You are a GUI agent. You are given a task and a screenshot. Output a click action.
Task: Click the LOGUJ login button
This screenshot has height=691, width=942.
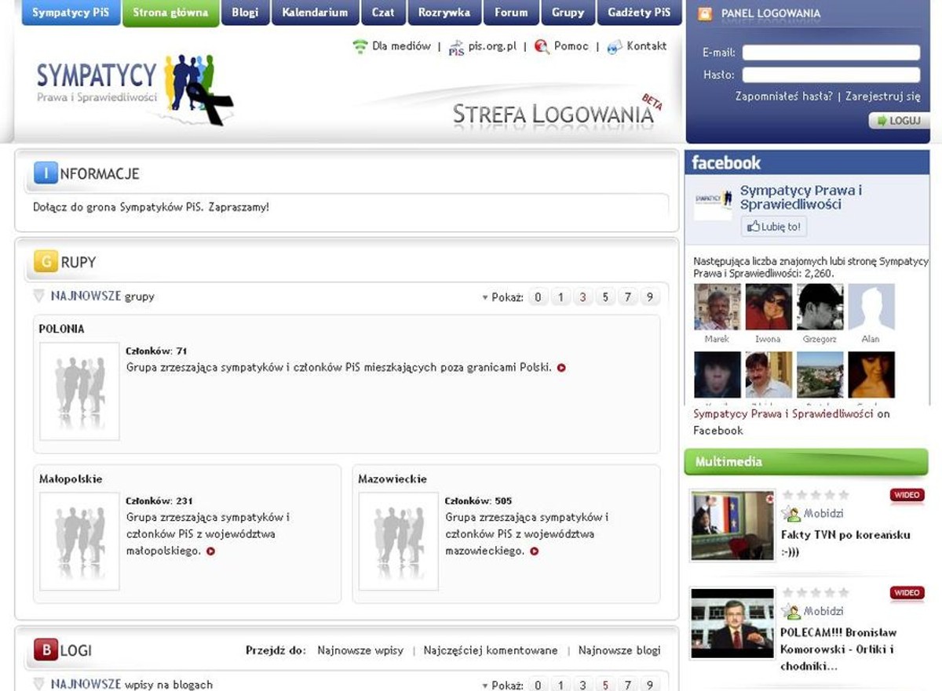tap(900, 121)
